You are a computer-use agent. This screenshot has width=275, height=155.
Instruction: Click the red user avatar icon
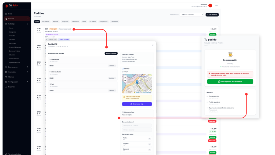[x=210, y=5]
